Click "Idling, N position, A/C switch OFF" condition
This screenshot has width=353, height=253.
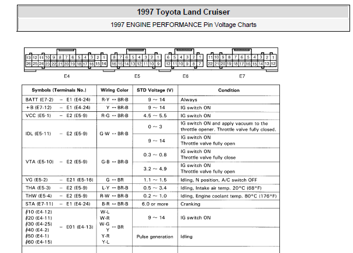(x=219, y=180)
